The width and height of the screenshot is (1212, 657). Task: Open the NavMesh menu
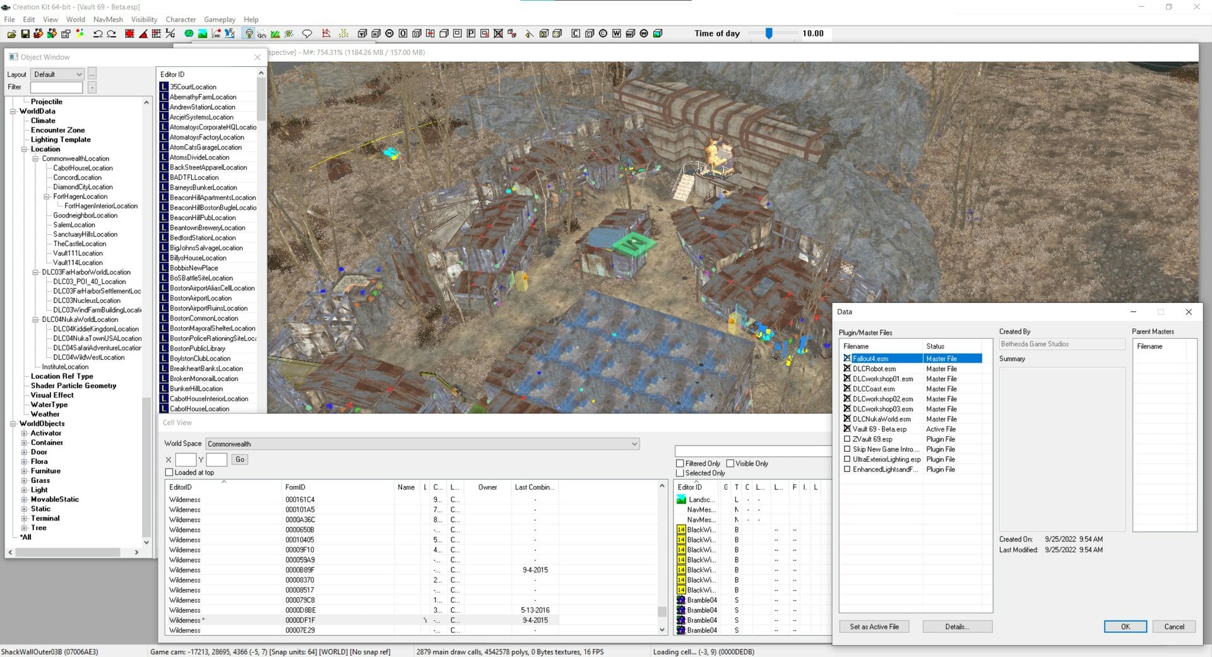[108, 20]
